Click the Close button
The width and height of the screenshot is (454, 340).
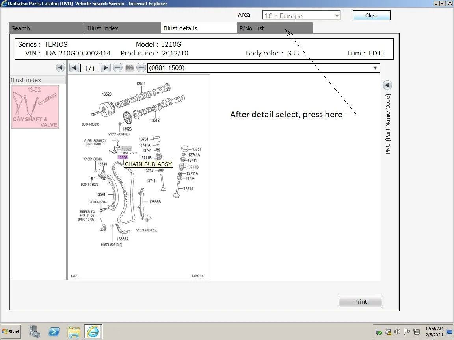click(x=371, y=15)
